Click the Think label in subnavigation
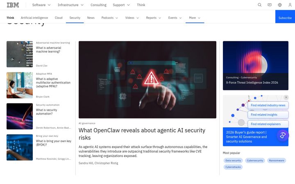The image size is (295, 184). (x=10, y=18)
